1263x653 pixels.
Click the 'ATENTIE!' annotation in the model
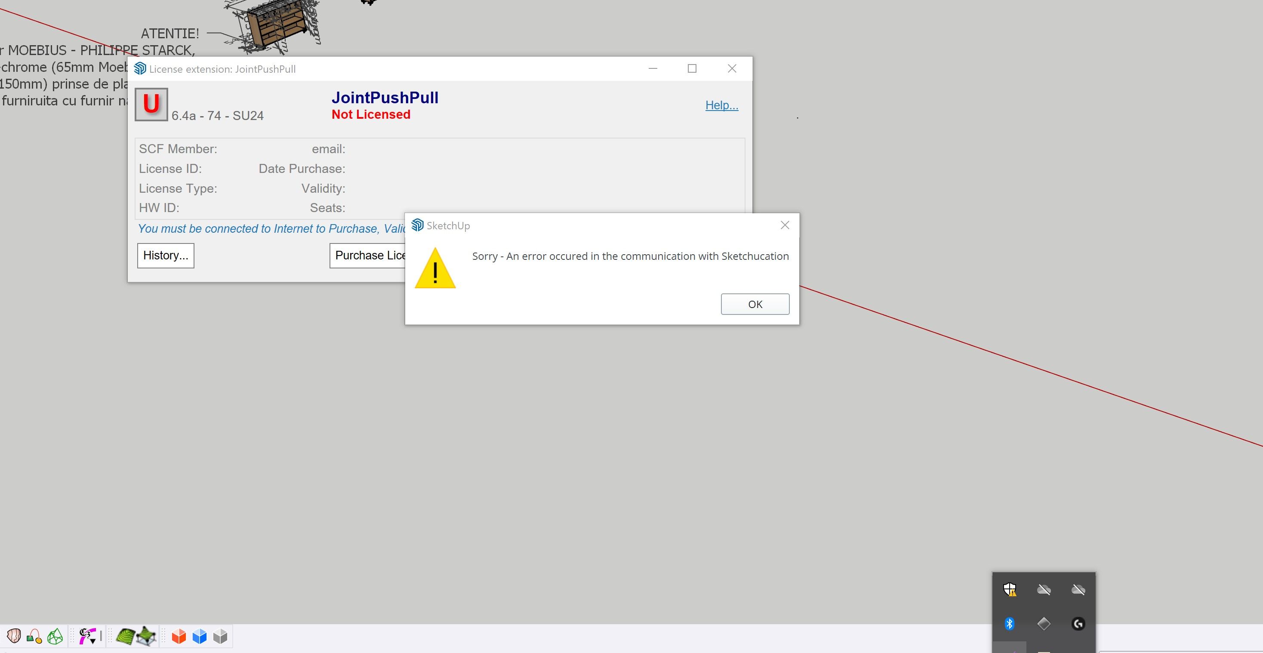(170, 33)
